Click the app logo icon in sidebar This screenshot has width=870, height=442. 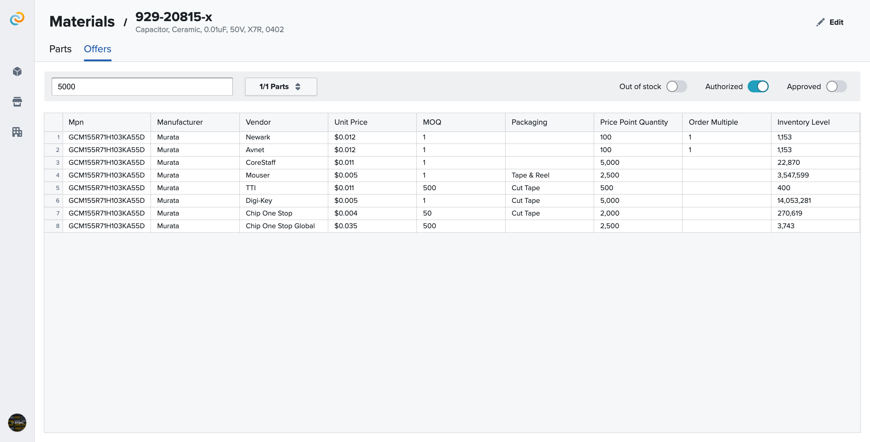[x=17, y=19]
